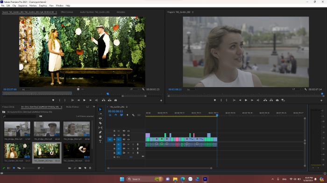Add marker in the Source monitor
The height and width of the screenshot is (183, 327).
click(53, 100)
